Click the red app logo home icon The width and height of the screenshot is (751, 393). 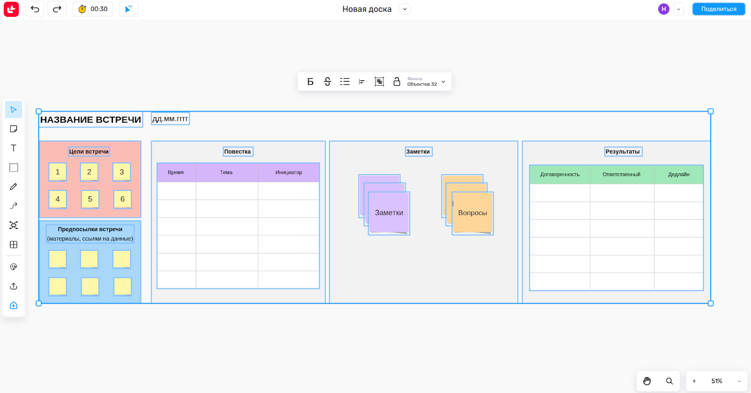11,9
